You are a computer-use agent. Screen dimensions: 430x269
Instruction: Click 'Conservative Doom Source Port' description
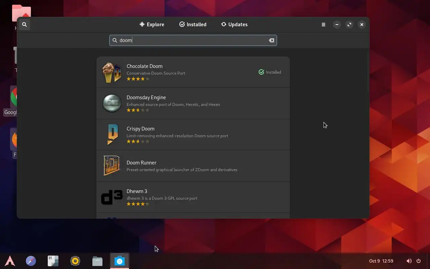click(x=156, y=73)
